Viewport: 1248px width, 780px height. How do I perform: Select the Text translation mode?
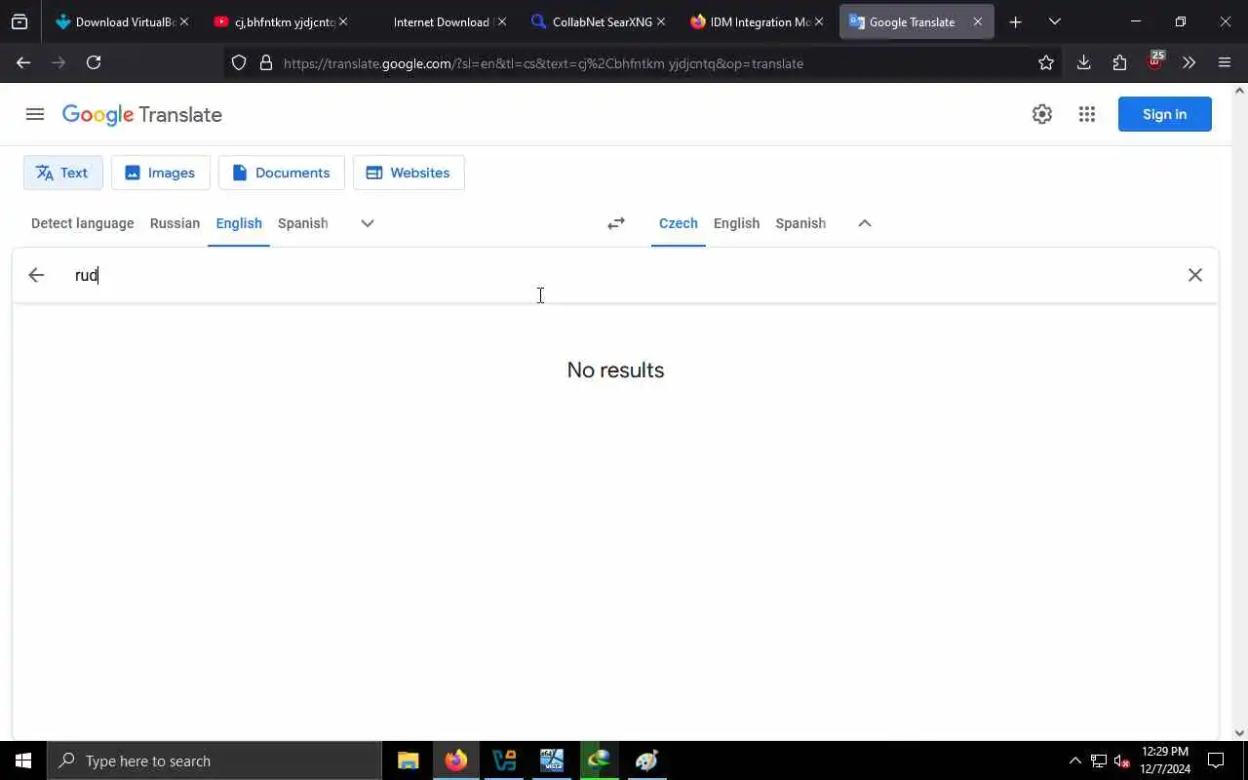62,173
